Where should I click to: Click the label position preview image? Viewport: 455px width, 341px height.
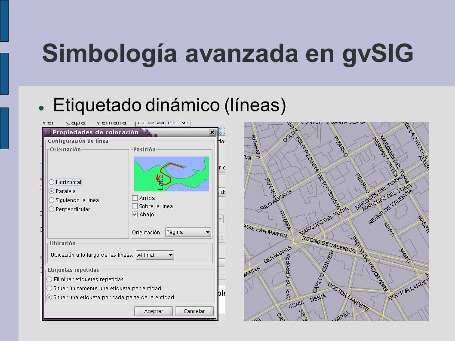[x=172, y=174]
